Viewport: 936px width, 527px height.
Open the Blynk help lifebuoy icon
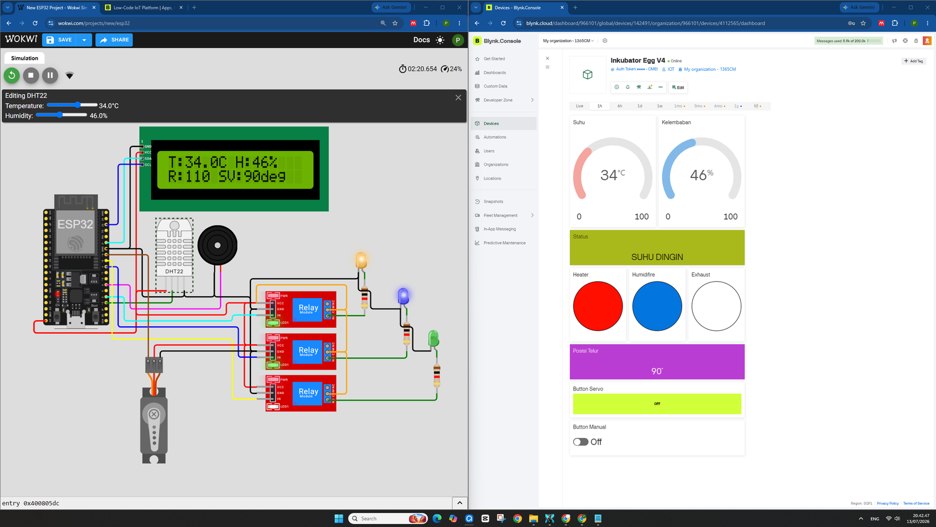(x=905, y=41)
